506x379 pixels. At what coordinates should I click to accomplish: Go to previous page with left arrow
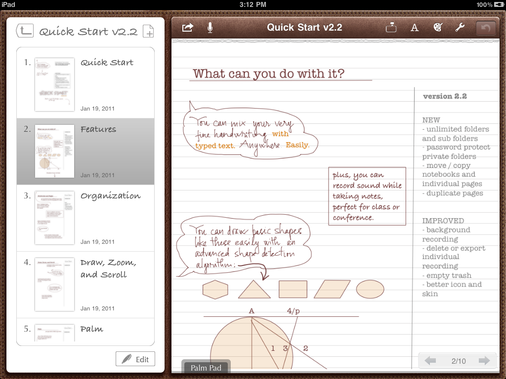click(430, 361)
